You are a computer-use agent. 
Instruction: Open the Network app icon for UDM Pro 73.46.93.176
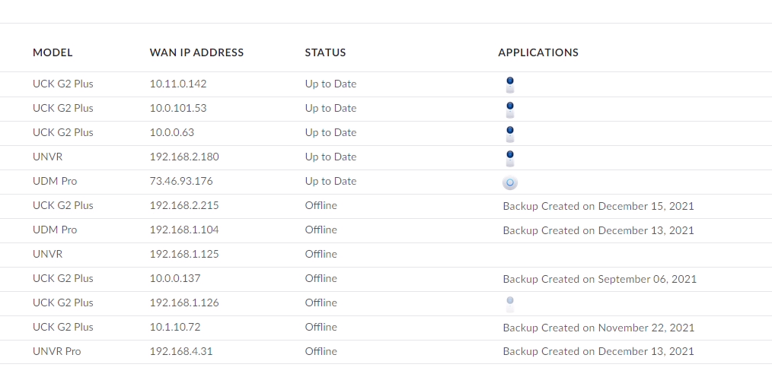click(x=510, y=182)
